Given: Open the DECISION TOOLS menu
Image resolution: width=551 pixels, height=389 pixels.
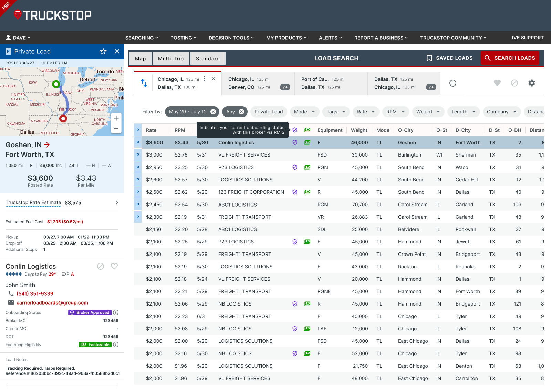Looking at the screenshot, I should [231, 38].
